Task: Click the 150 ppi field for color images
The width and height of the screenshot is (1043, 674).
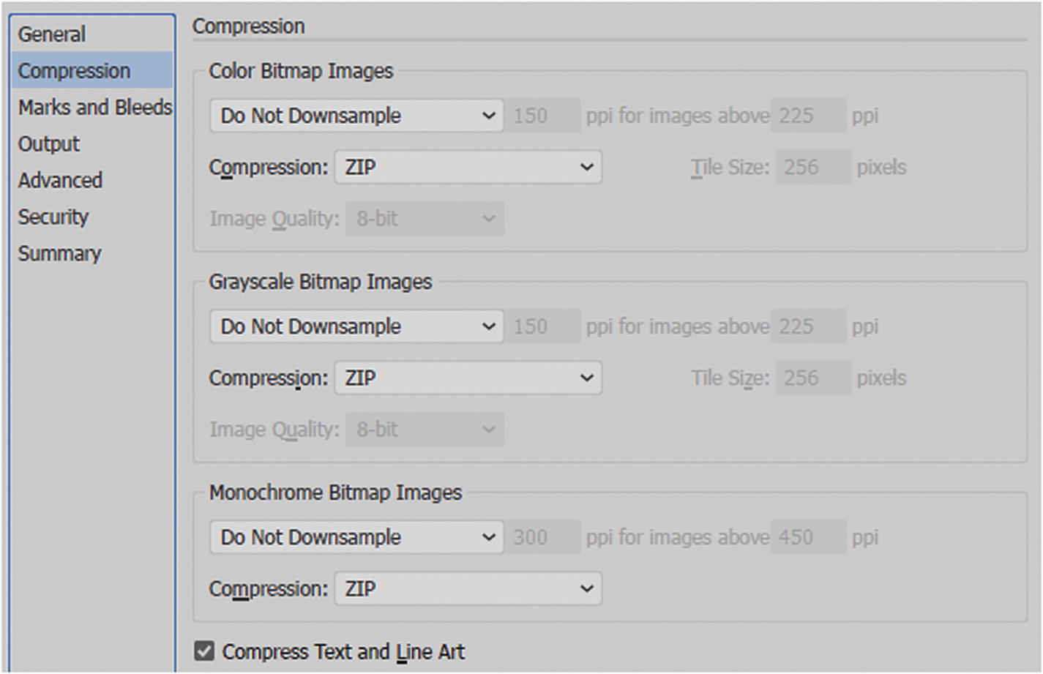Action: (542, 115)
